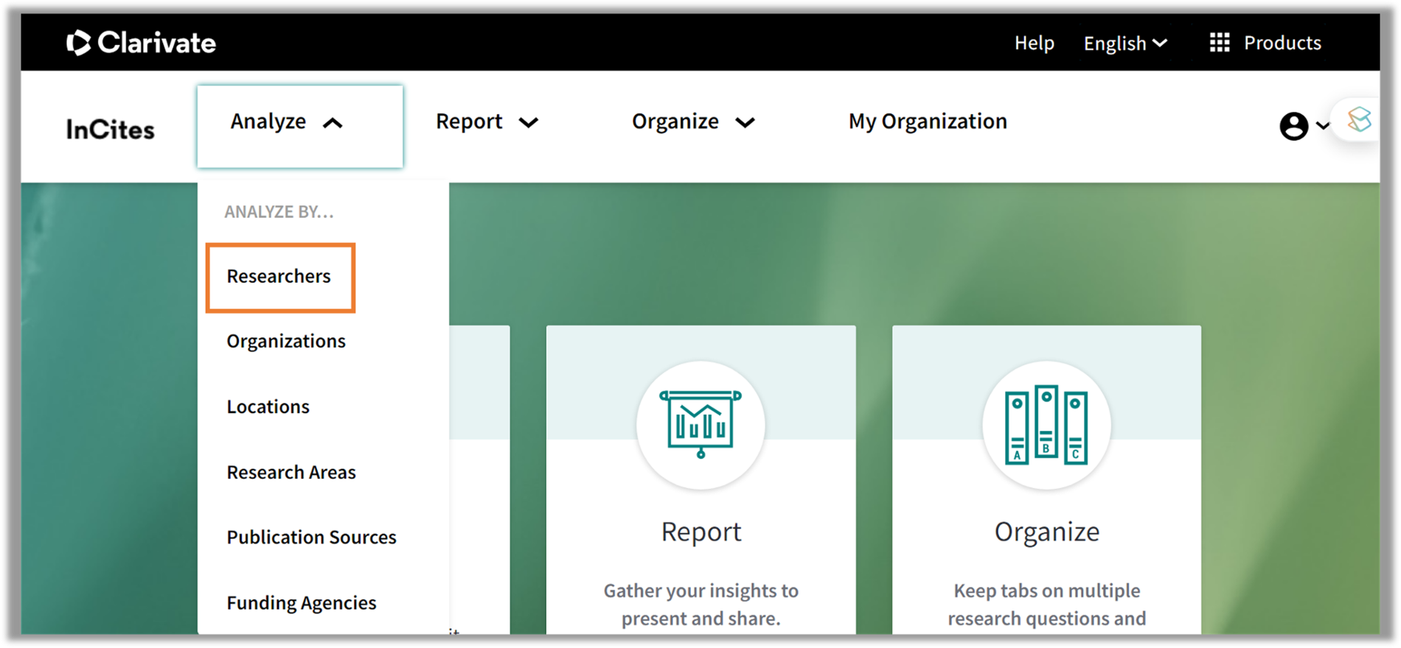Viewport: 1401px width, 648px height.
Task: Click the Help link
Action: click(x=1034, y=43)
